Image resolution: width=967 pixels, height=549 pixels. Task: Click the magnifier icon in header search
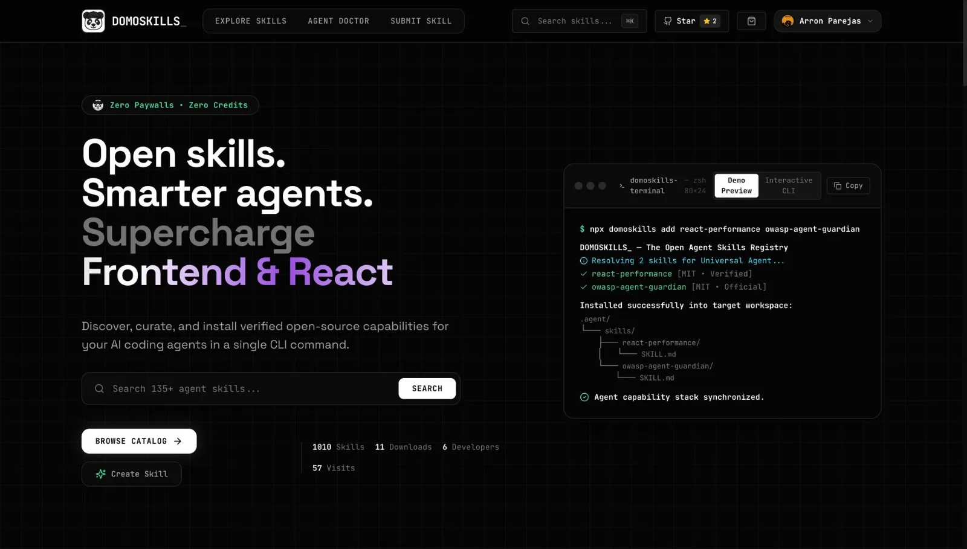point(525,21)
